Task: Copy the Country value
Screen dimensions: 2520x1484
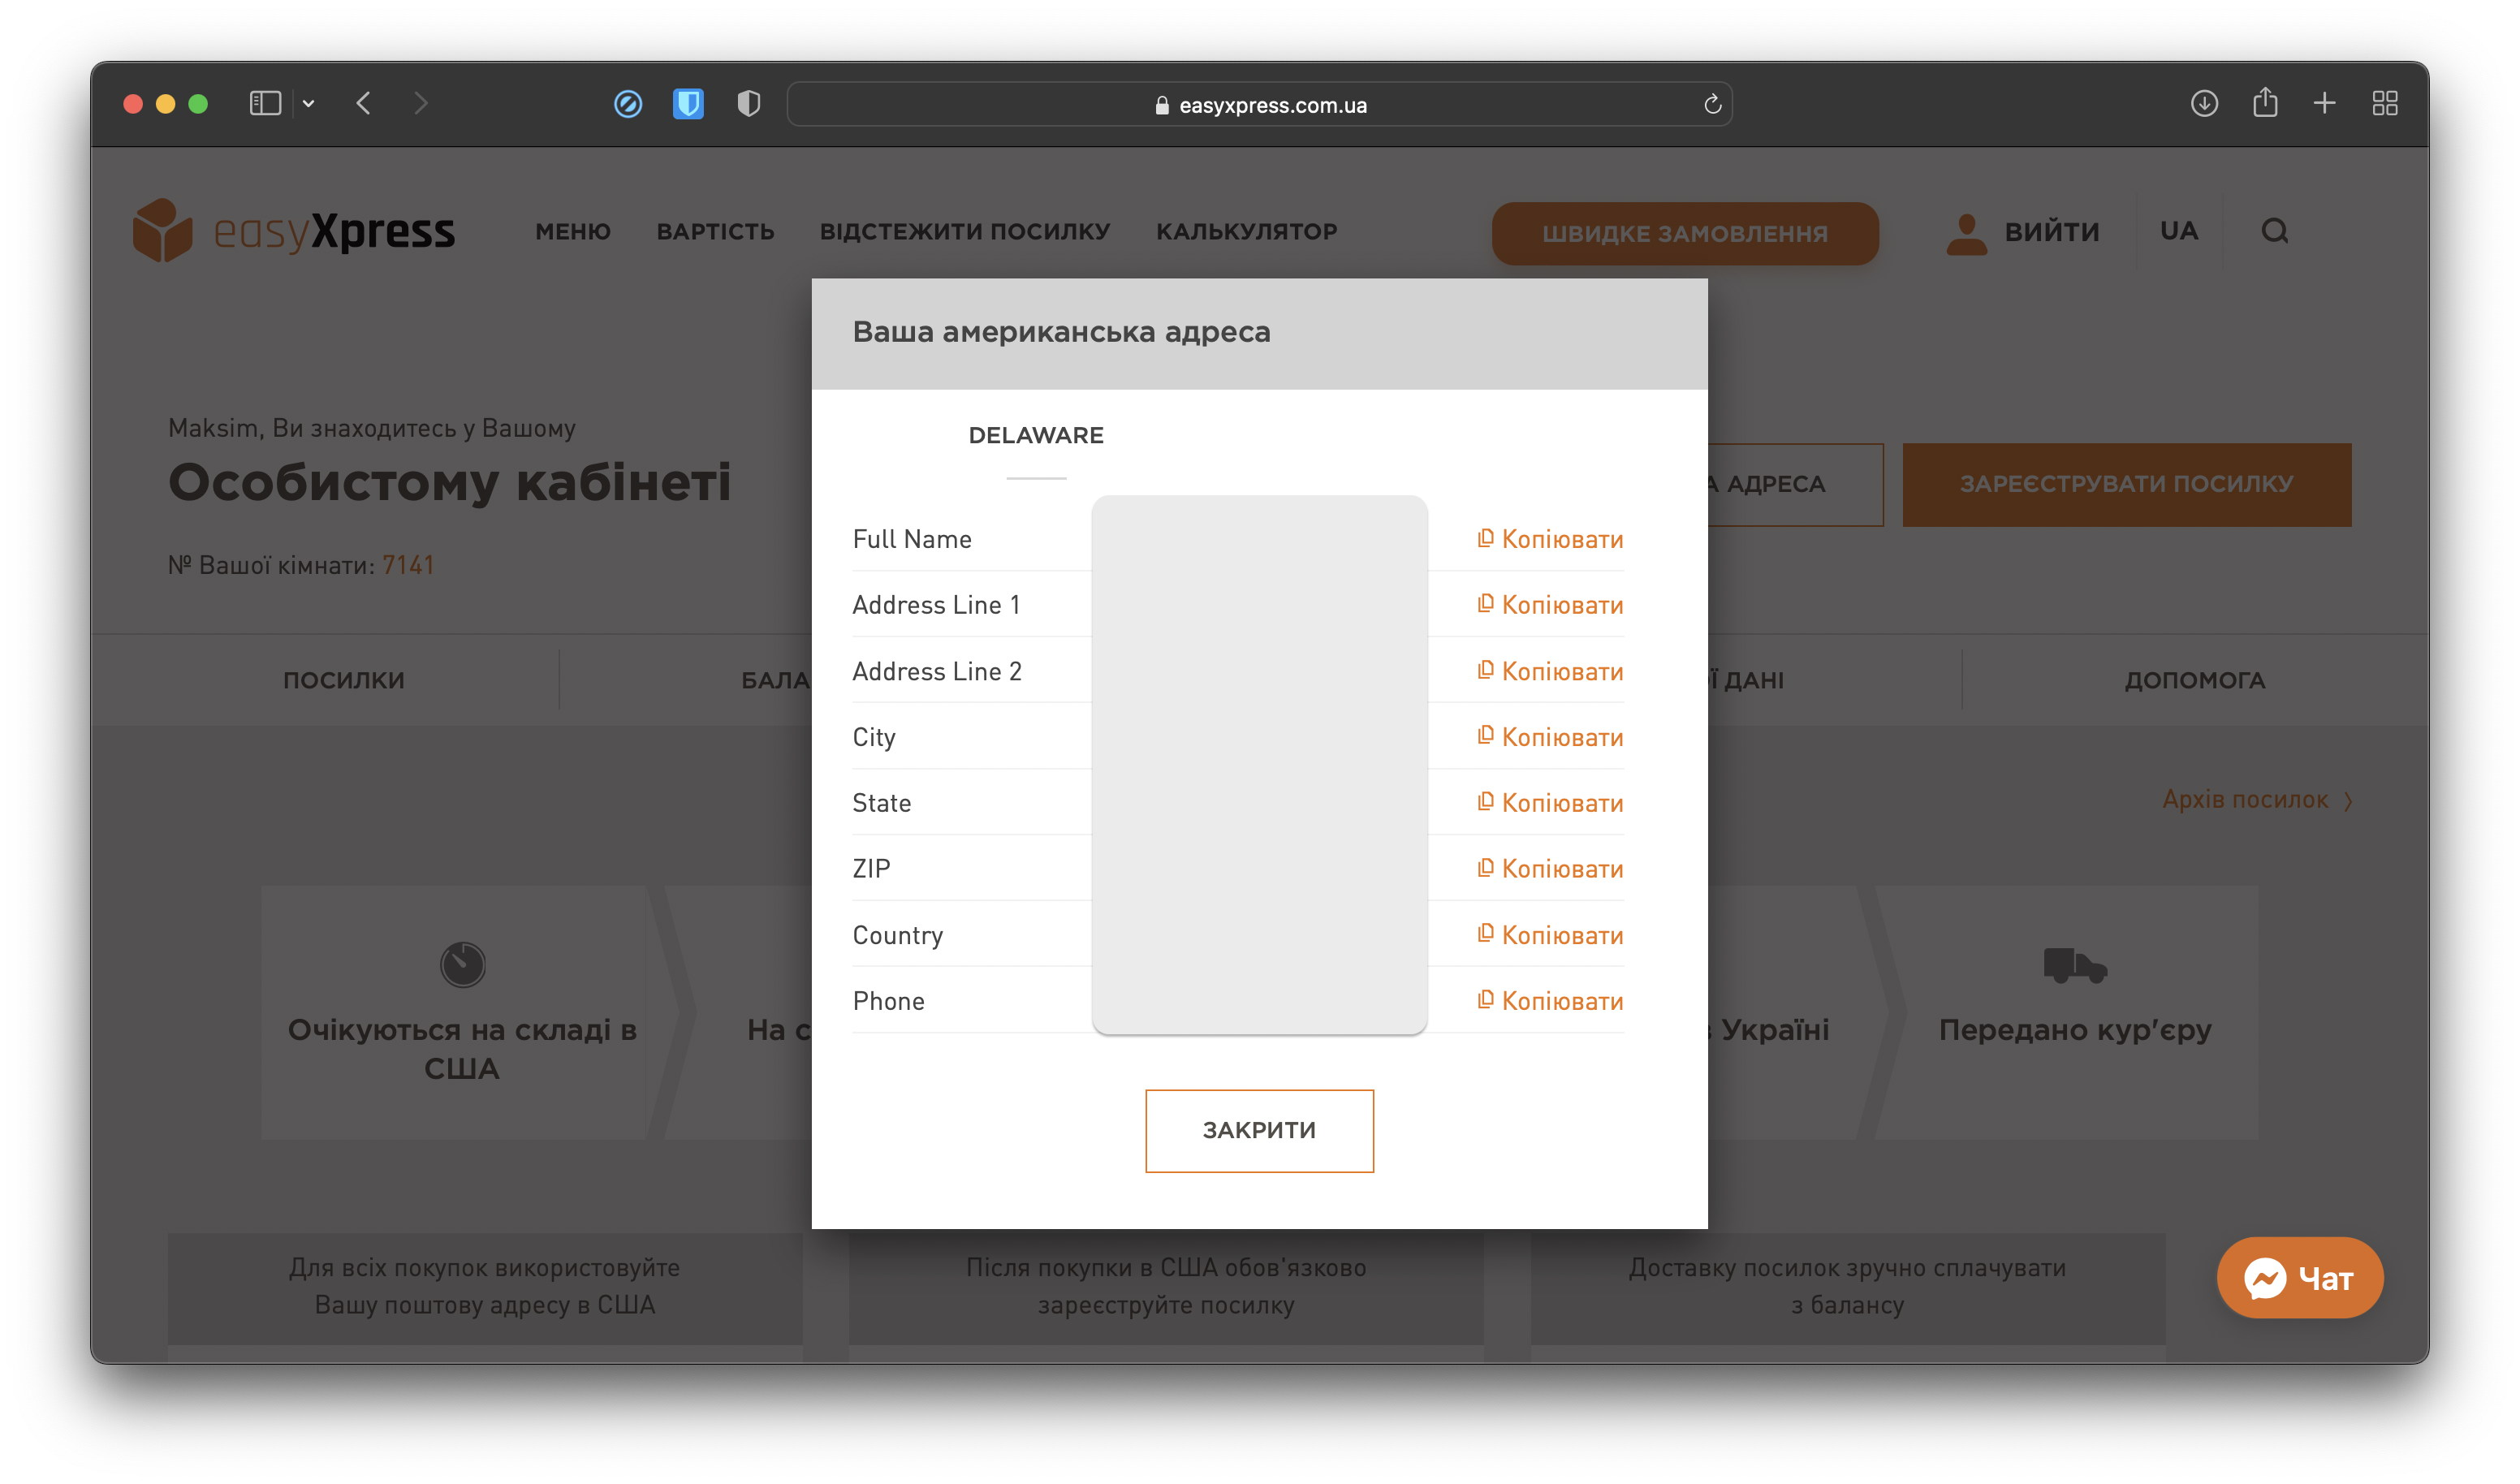Action: click(1551, 935)
